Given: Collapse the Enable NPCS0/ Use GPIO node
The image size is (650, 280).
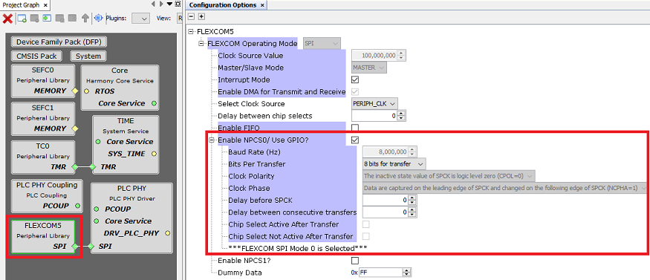Looking at the screenshot, I should pos(212,140).
